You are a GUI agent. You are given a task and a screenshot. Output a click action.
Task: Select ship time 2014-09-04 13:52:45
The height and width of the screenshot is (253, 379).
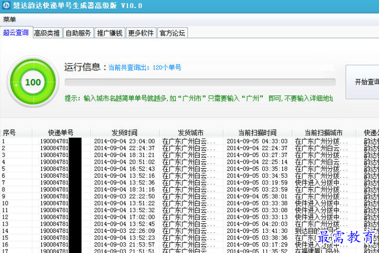click(124, 224)
